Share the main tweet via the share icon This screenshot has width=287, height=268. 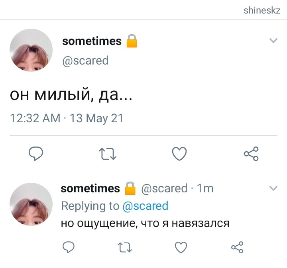[251, 154]
